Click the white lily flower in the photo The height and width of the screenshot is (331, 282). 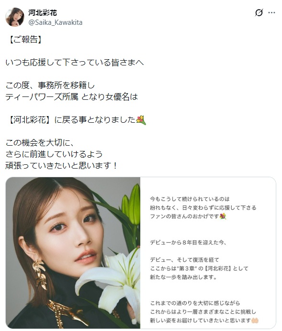tap(112, 281)
